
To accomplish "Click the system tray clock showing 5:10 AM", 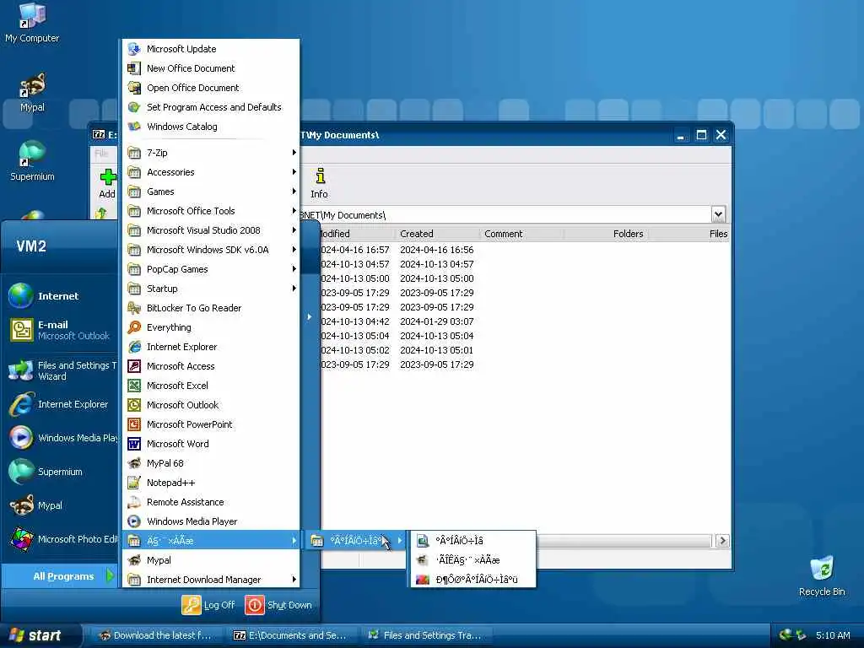I will point(833,635).
